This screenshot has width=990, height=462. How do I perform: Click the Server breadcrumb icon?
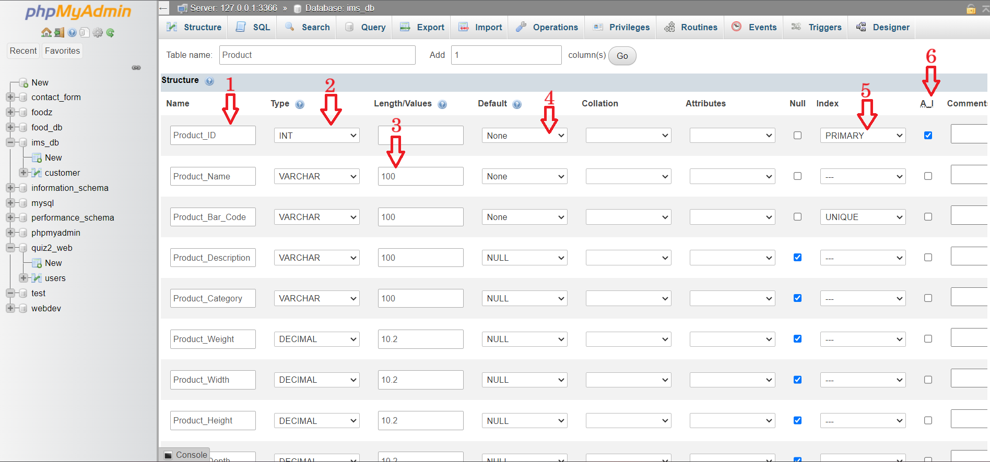(182, 8)
